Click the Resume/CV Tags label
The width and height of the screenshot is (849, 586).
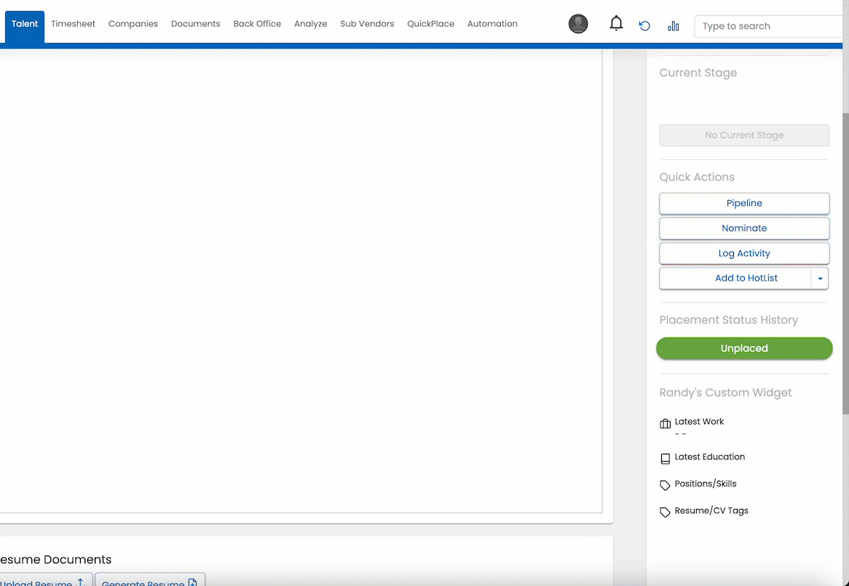(711, 511)
